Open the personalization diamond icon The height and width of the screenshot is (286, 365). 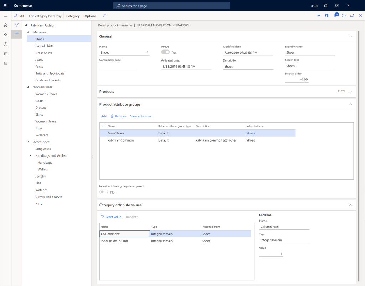tap(318, 16)
